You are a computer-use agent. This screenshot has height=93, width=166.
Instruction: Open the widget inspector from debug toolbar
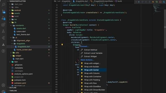coord(164,2)
